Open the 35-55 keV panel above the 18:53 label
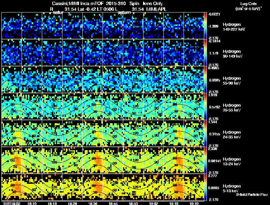The image size is (270, 205). 133,106
